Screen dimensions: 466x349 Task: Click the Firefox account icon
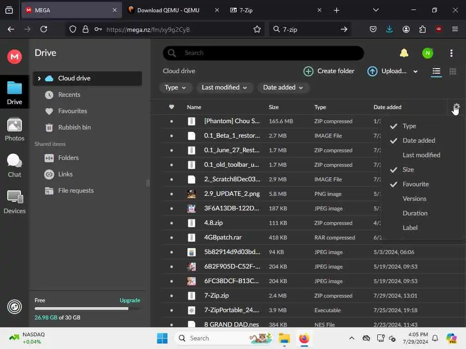406,29
